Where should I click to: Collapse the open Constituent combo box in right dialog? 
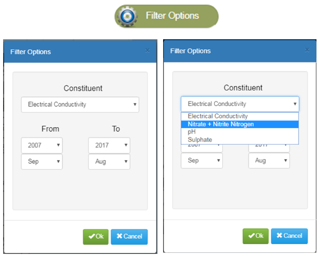pyautogui.click(x=240, y=104)
